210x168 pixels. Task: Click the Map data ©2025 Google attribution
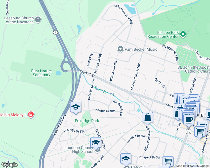[x=193, y=166]
